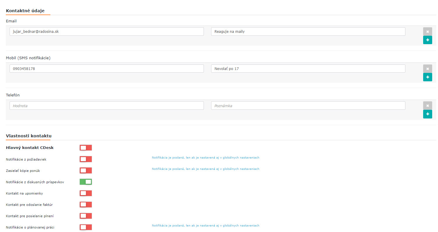Switch on Kontakt pre posielanie plnení

click(x=86, y=216)
